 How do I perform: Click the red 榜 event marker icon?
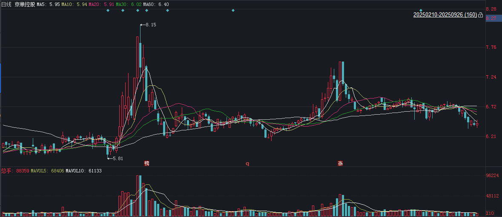pyautogui.click(x=146, y=163)
